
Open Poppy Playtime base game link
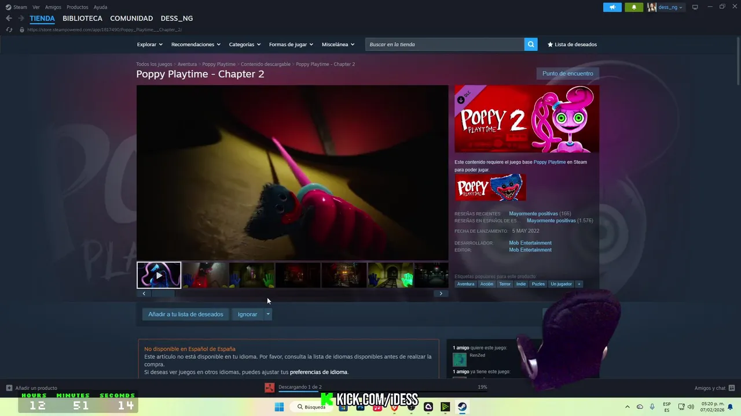[549, 162]
